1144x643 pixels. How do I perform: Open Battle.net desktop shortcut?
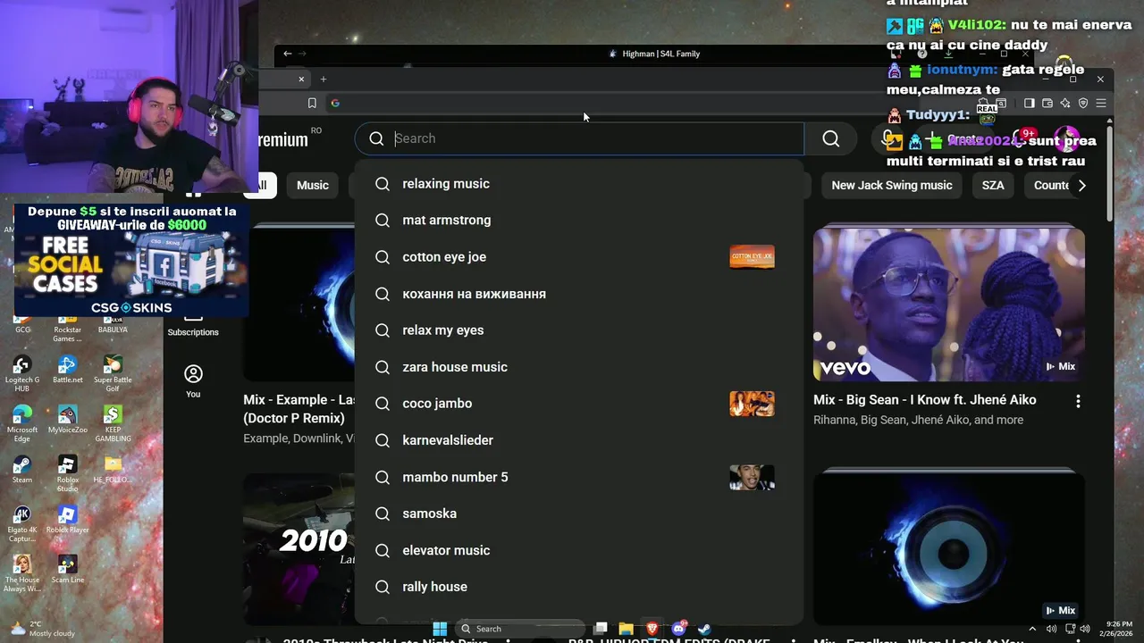click(x=67, y=370)
